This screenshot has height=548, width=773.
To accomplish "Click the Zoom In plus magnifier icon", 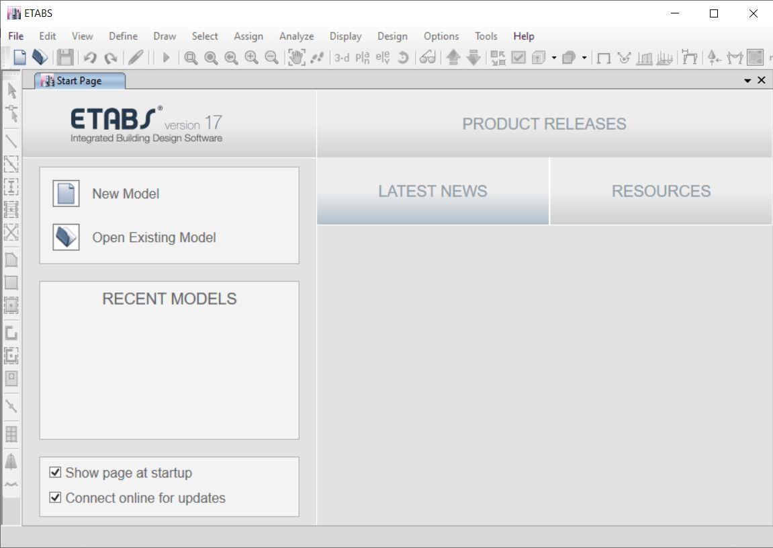I will click(x=251, y=58).
